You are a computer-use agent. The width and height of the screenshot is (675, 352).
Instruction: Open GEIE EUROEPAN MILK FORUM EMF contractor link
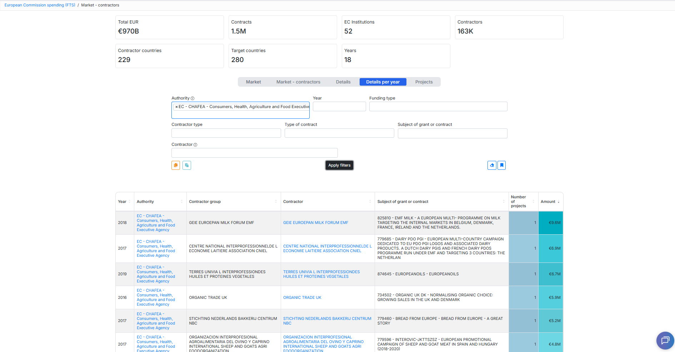click(316, 223)
